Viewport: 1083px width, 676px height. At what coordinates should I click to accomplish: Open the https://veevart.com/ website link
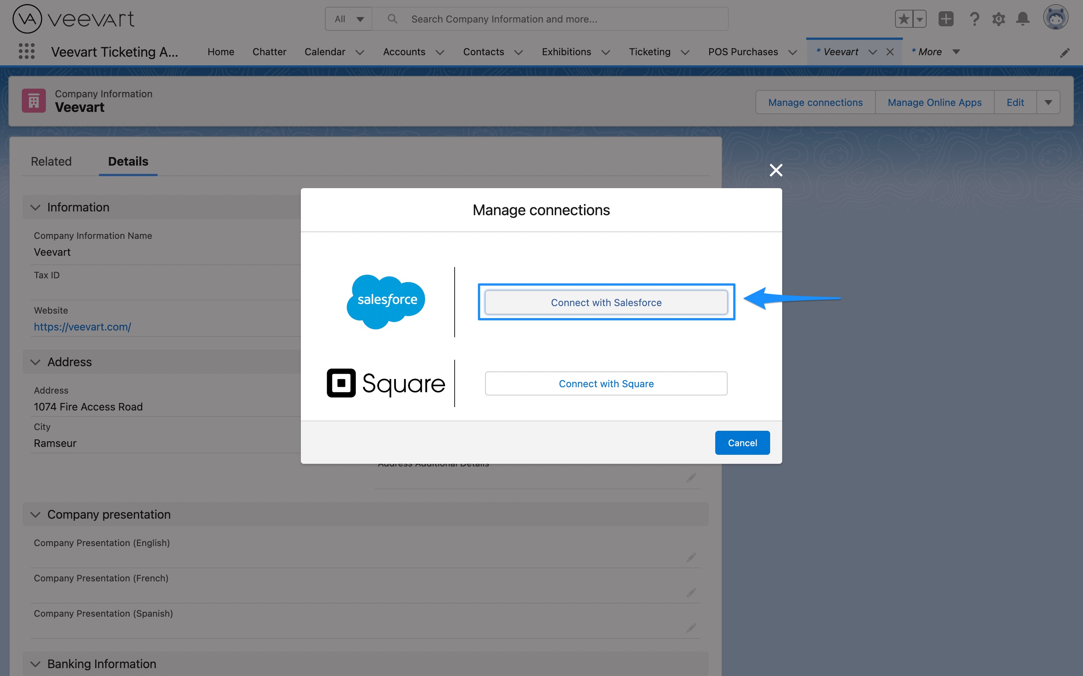coord(82,327)
